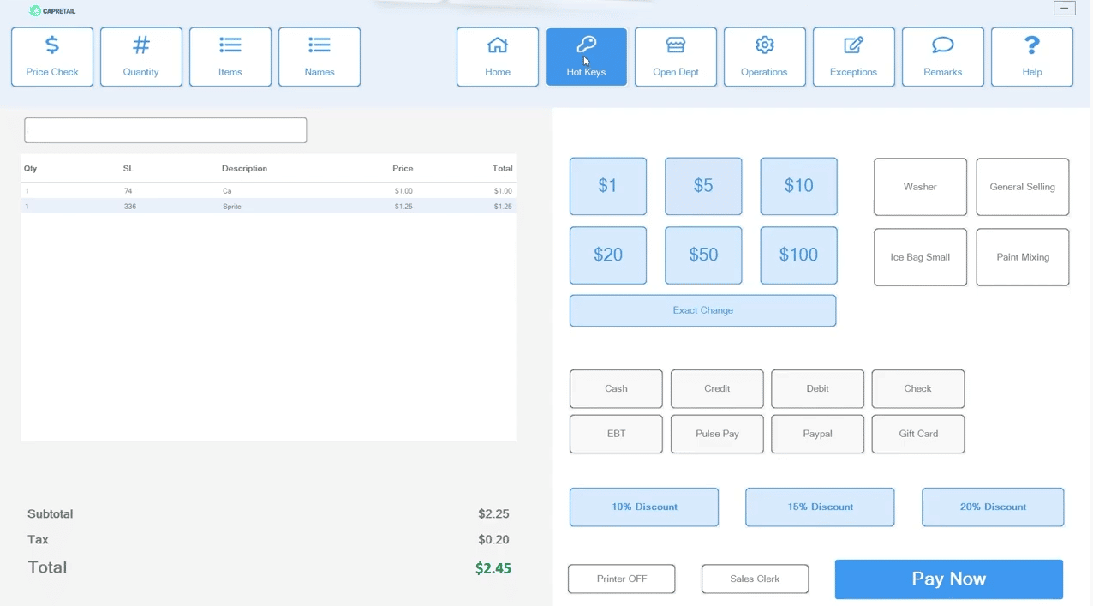Add the Paint Mixing hot key
The image size is (1093, 606).
pyautogui.click(x=1023, y=257)
